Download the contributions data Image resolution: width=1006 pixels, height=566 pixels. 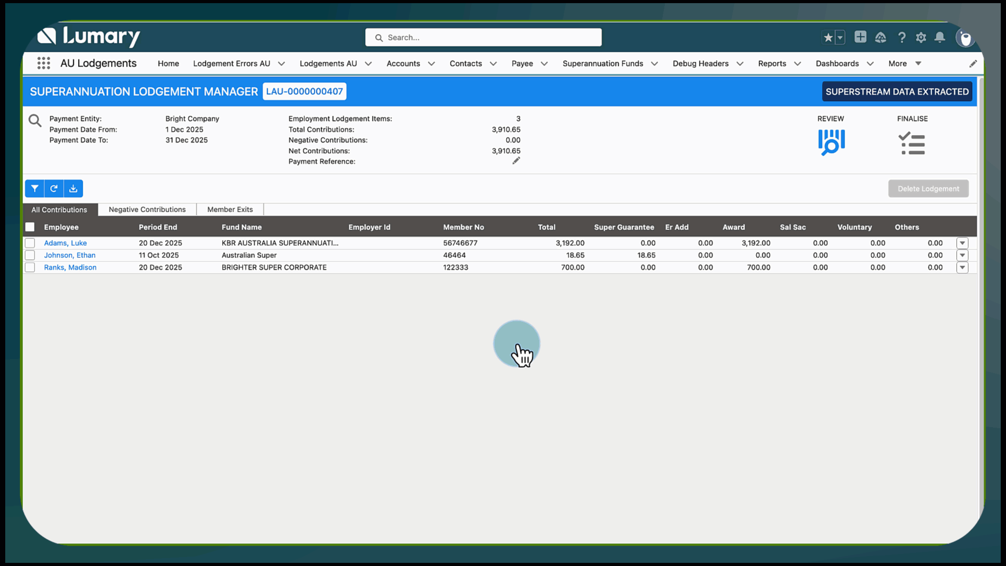73,188
